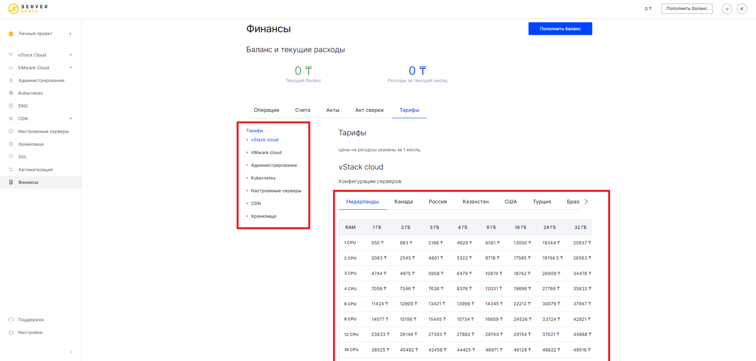Open Kubernetes in the sidebar

pos(30,93)
